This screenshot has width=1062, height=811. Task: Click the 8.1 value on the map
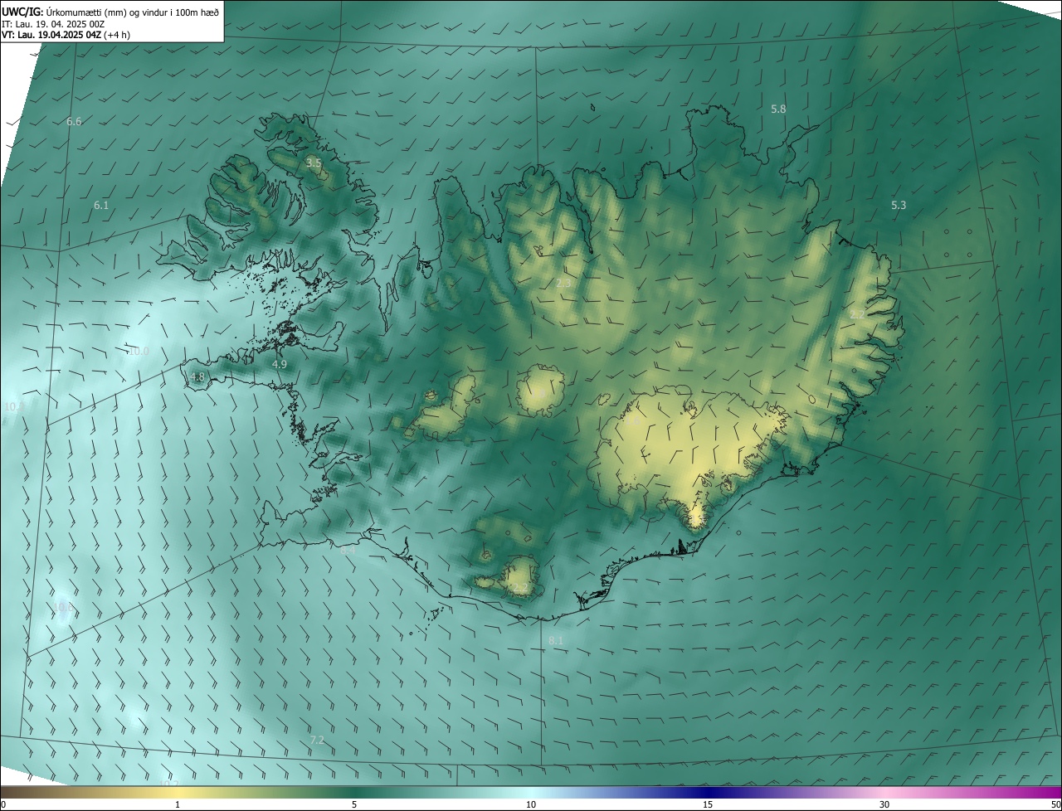[556, 641]
